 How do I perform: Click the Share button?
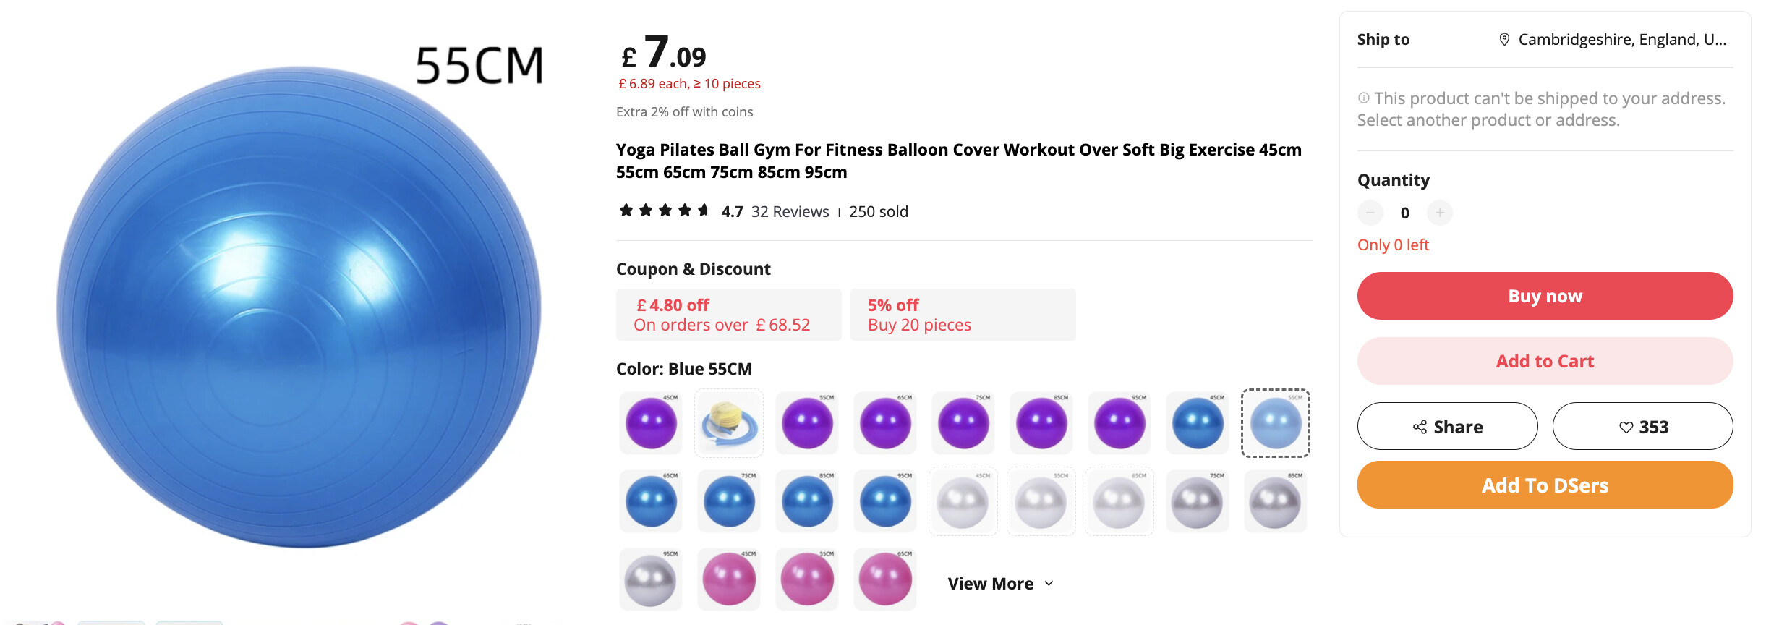(x=1447, y=427)
